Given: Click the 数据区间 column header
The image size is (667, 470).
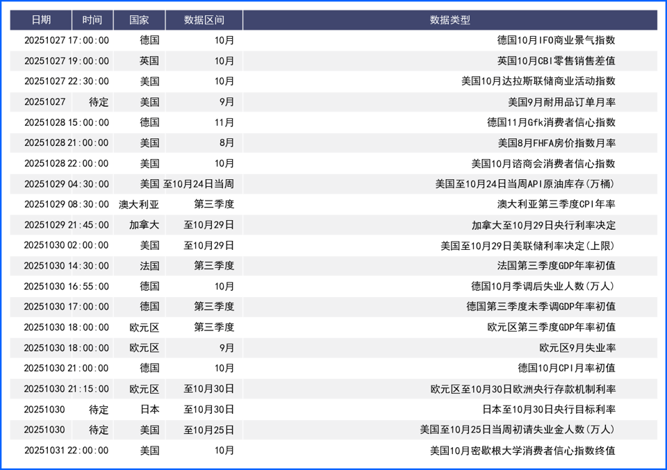Looking at the screenshot, I should [204, 20].
